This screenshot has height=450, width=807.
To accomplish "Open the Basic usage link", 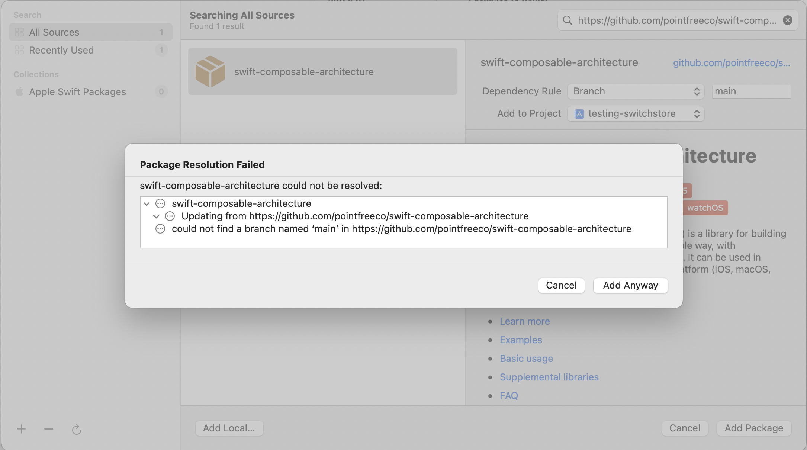I will point(526,359).
